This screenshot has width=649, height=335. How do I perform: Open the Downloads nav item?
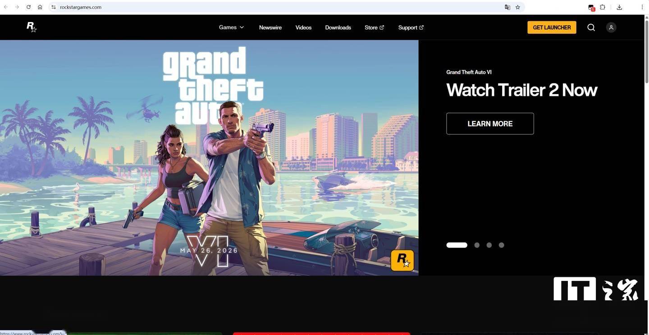[x=338, y=27]
